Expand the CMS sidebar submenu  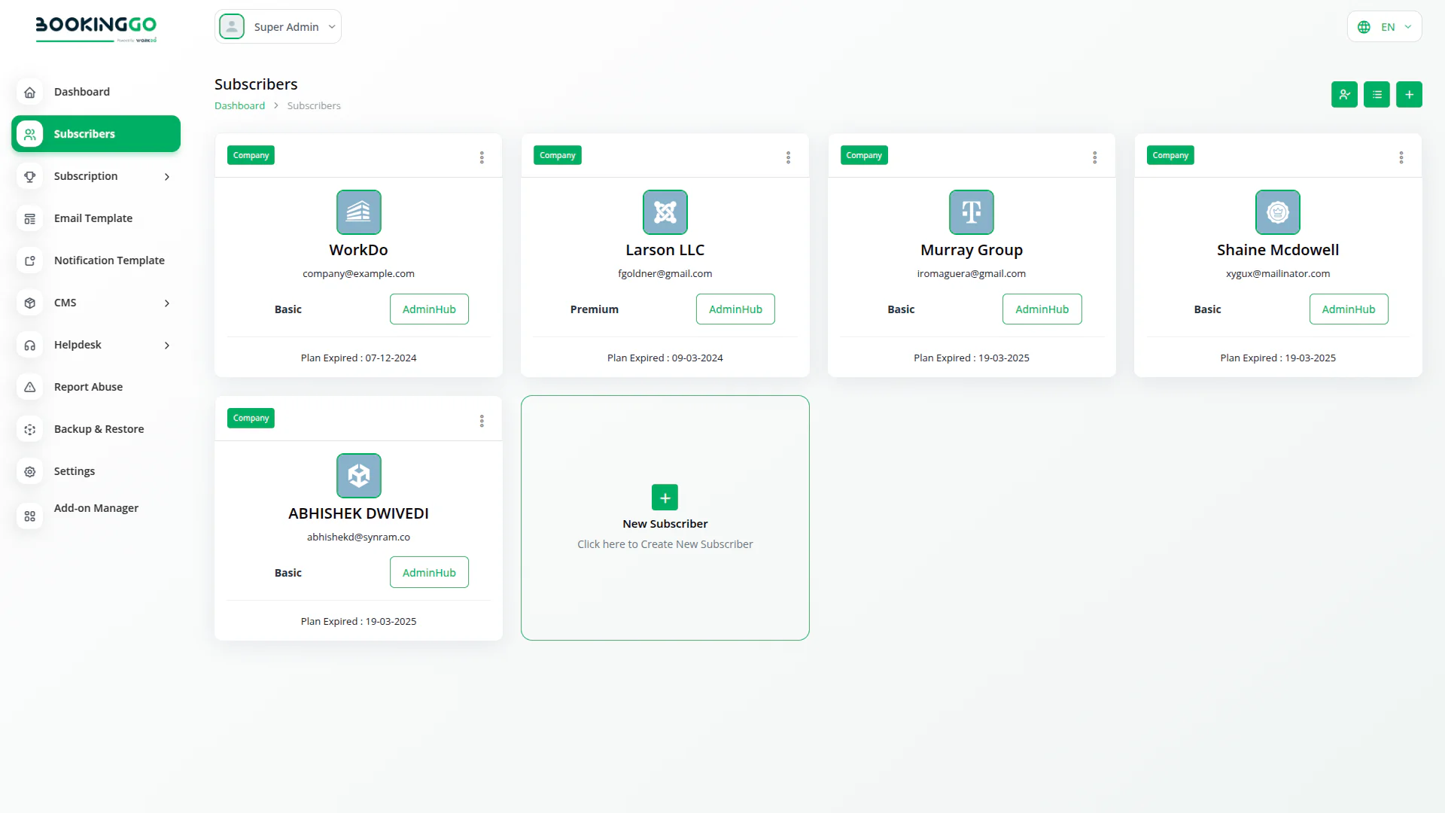(x=167, y=303)
